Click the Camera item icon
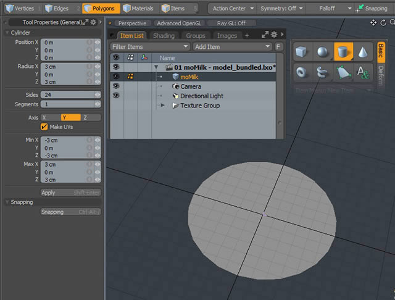 pos(175,86)
